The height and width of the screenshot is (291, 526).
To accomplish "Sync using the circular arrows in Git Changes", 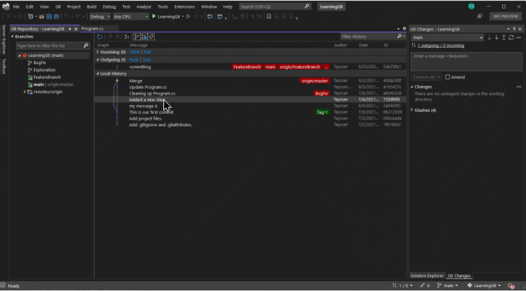I will click(511, 38).
